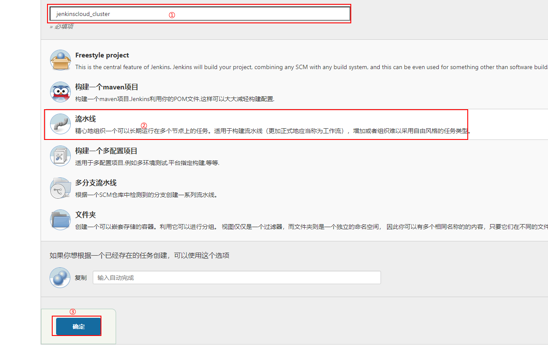Image resolution: width=548 pixels, height=361 pixels.
Task: Click the maven project owl icon
Action: (60, 92)
